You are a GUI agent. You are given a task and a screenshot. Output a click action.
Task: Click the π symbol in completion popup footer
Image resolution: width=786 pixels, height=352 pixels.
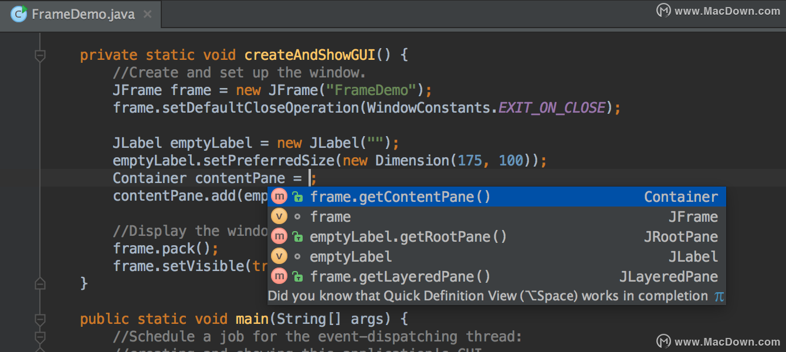(719, 296)
